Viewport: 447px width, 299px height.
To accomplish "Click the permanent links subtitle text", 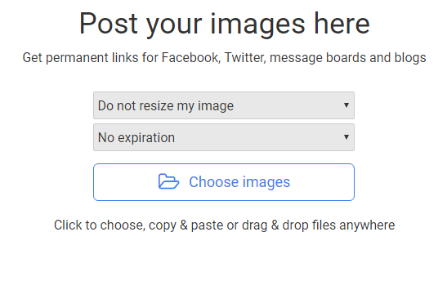I will (x=225, y=58).
